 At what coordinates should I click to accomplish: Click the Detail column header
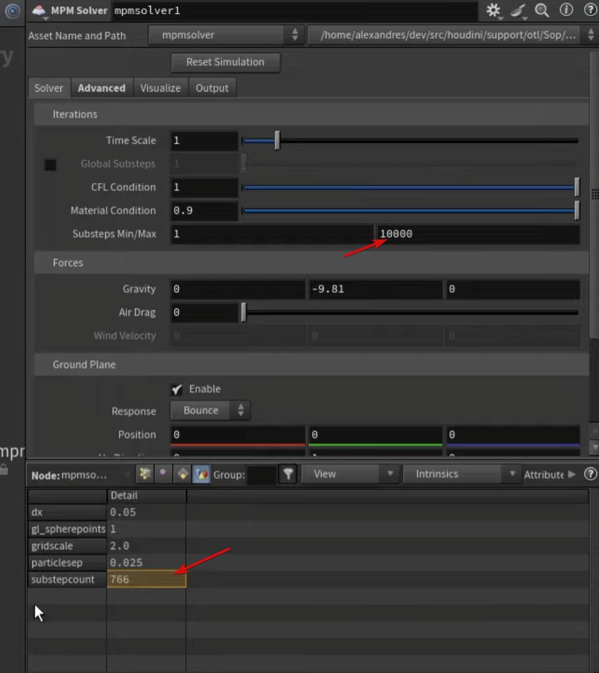click(x=146, y=495)
